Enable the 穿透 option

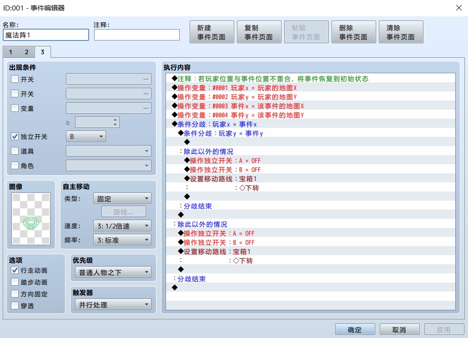[x=15, y=305]
